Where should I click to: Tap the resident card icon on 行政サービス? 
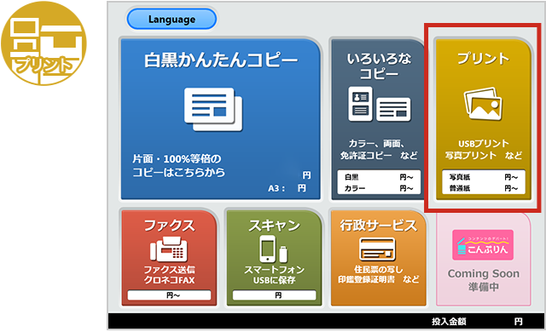(x=377, y=249)
